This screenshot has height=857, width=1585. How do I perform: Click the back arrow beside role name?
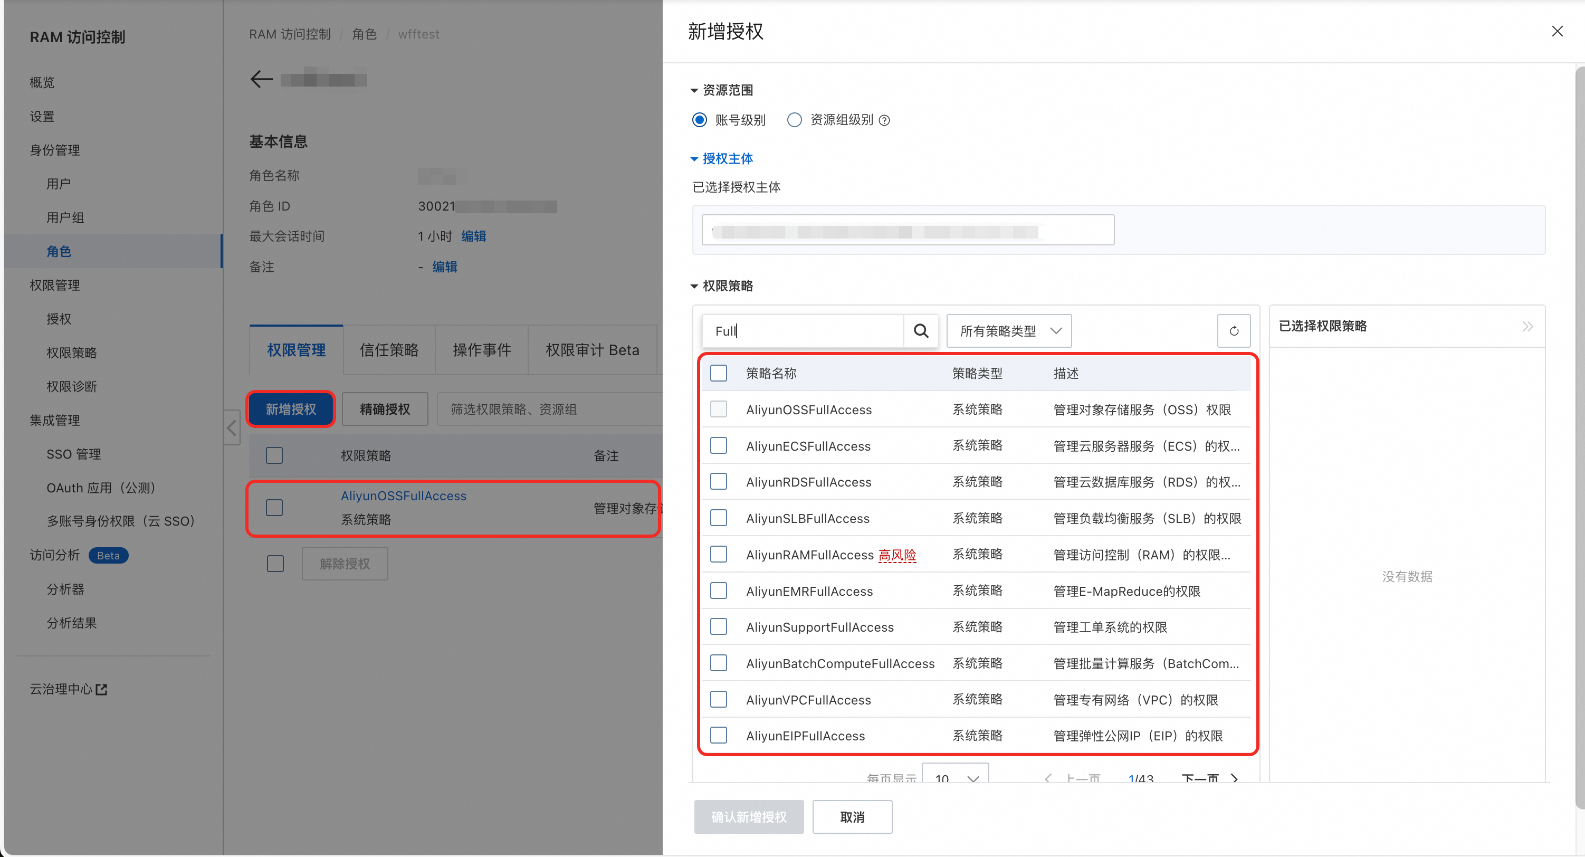[262, 79]
